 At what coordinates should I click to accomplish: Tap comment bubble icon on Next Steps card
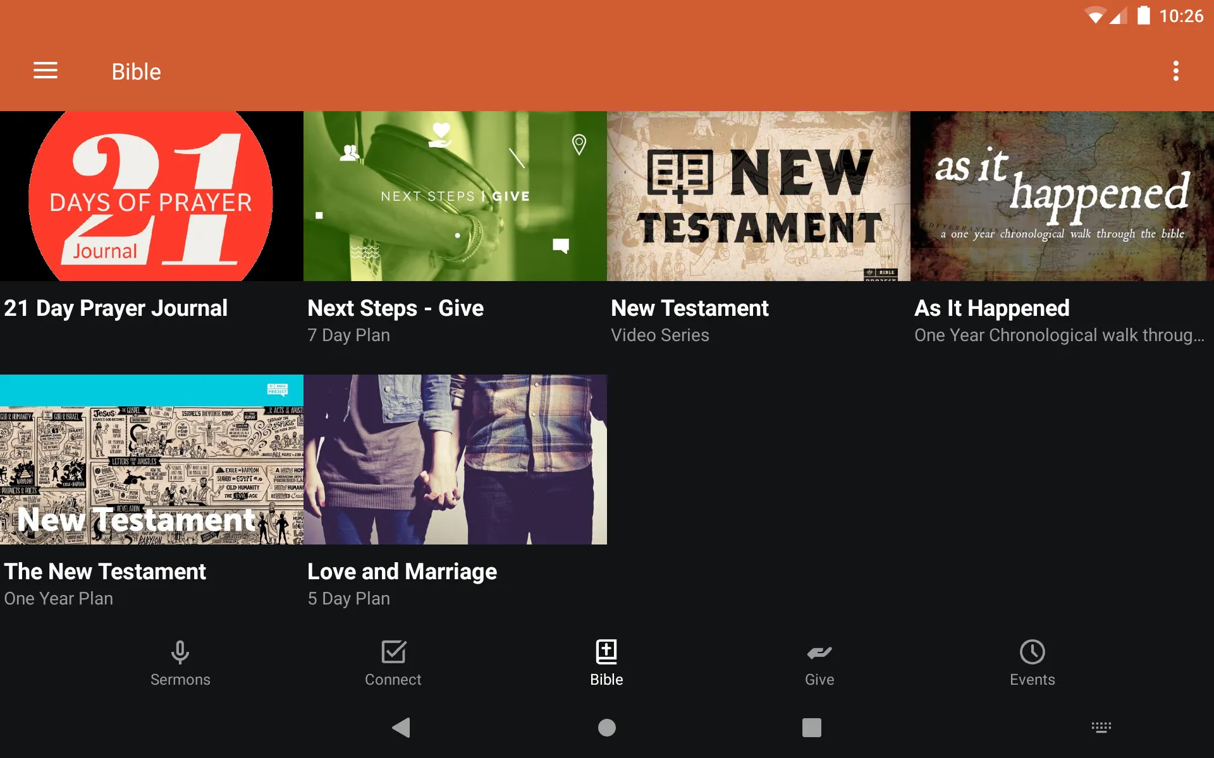click(x=560, y=244)
